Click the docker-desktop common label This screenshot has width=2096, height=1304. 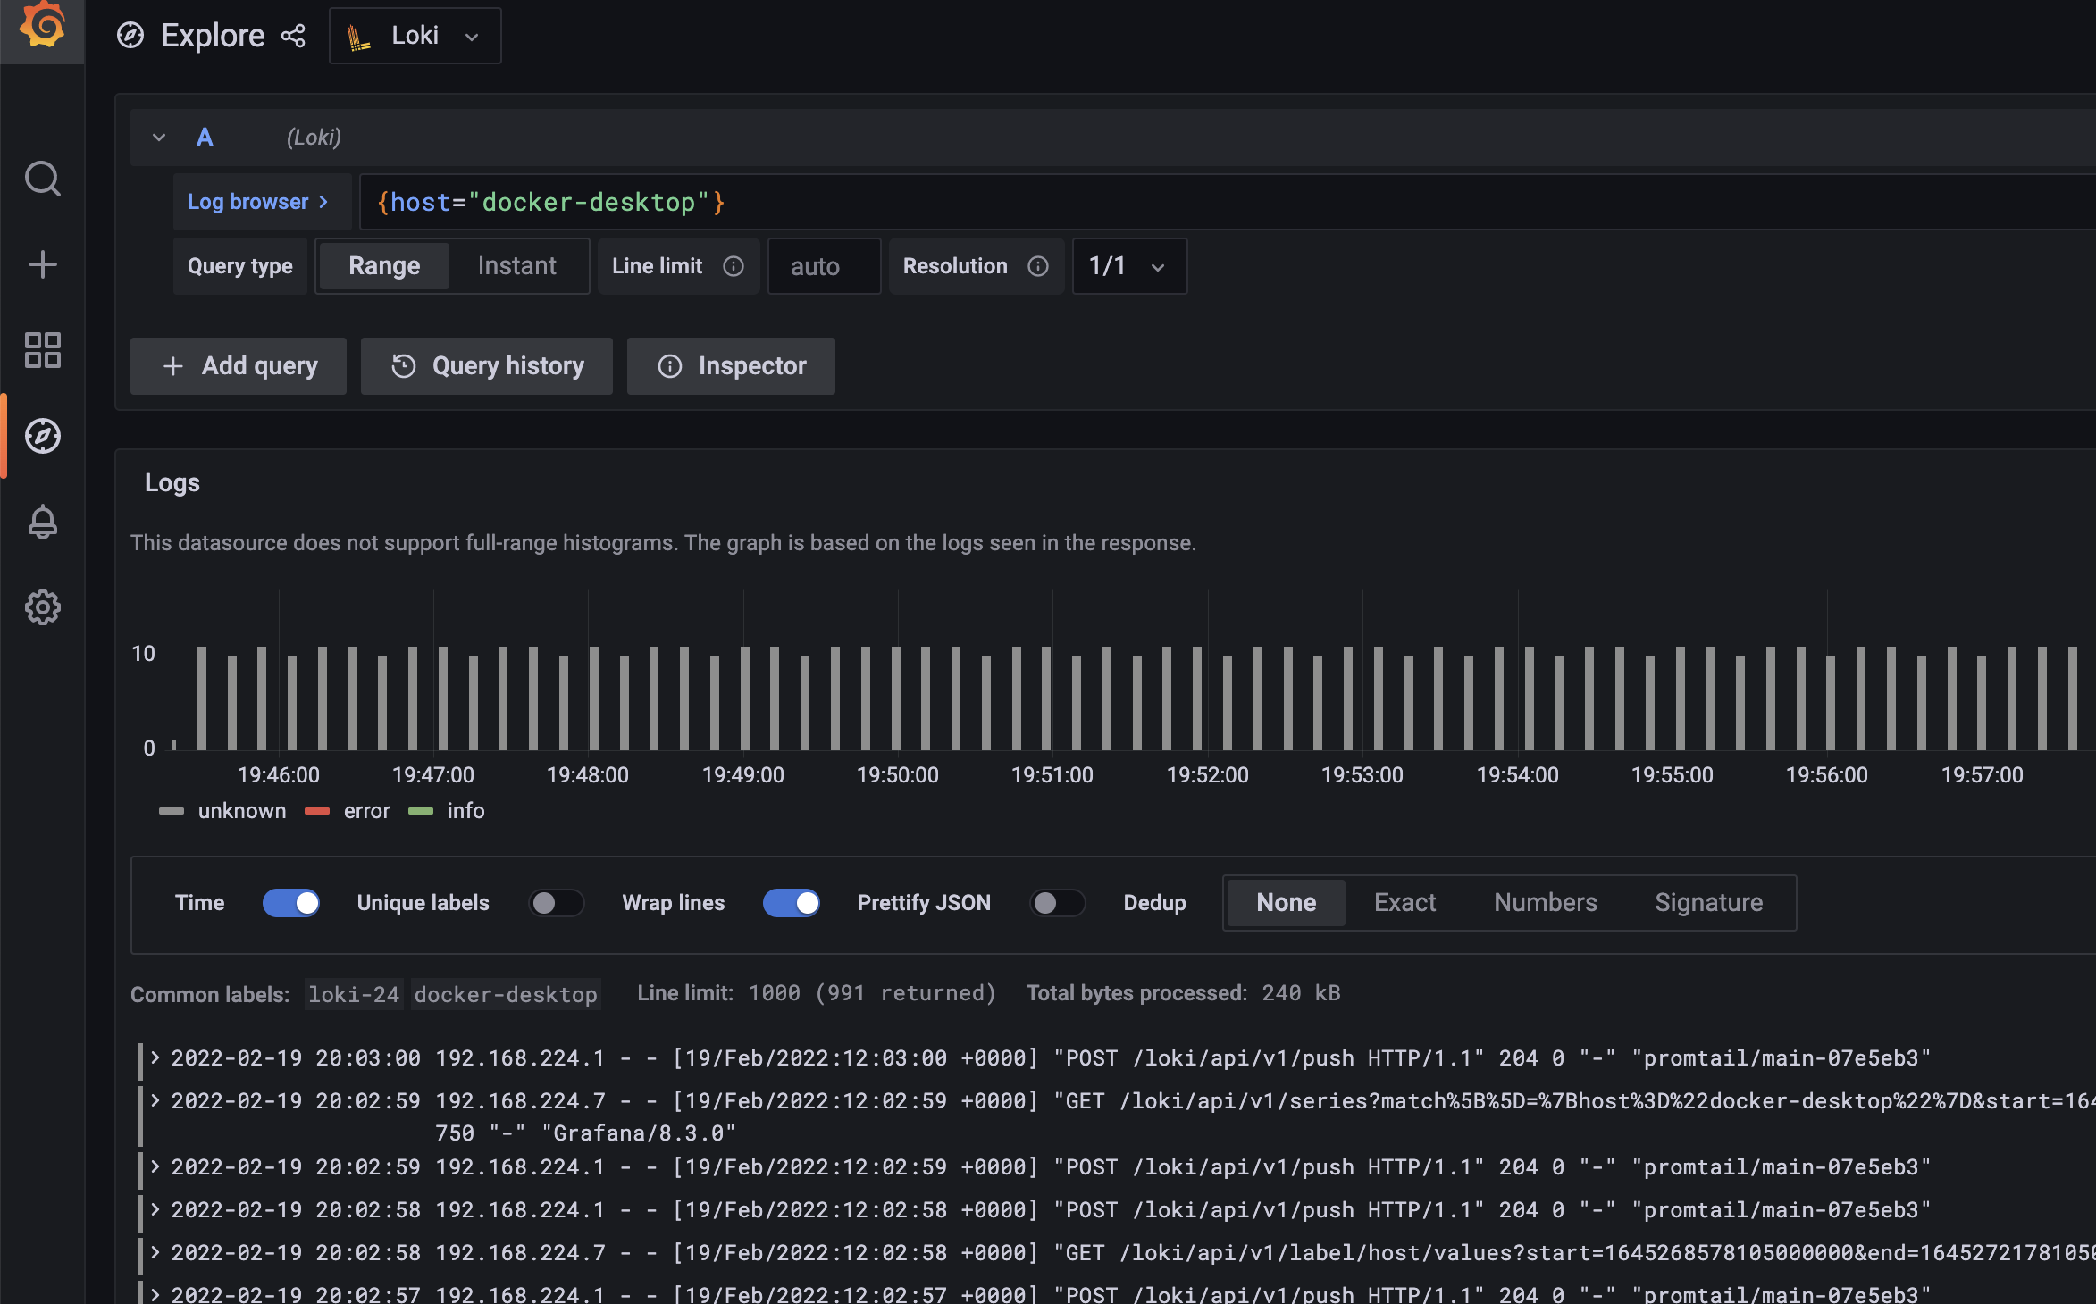click(506, 994)
